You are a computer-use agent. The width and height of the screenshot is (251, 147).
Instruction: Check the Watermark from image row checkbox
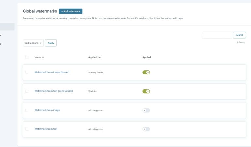[27, 110]
